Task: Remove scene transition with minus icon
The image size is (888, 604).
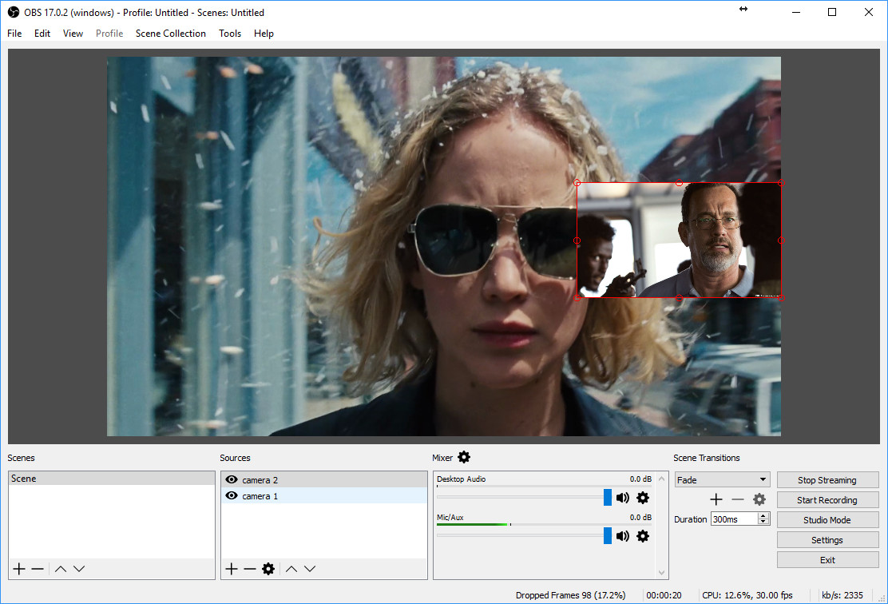Action: click(737, 499)
